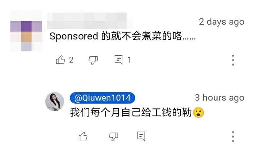Image resolution: width=262 pixels, height=153 pixels.
Task: Open the replies icon on the top comment
Action: (119, 60)
